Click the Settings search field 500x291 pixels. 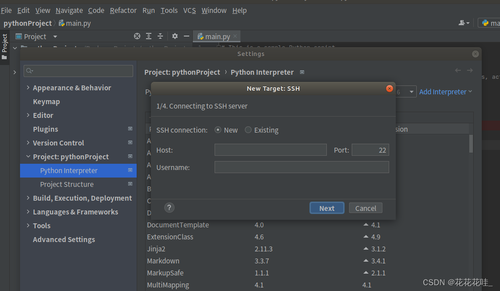pos(78,71)
